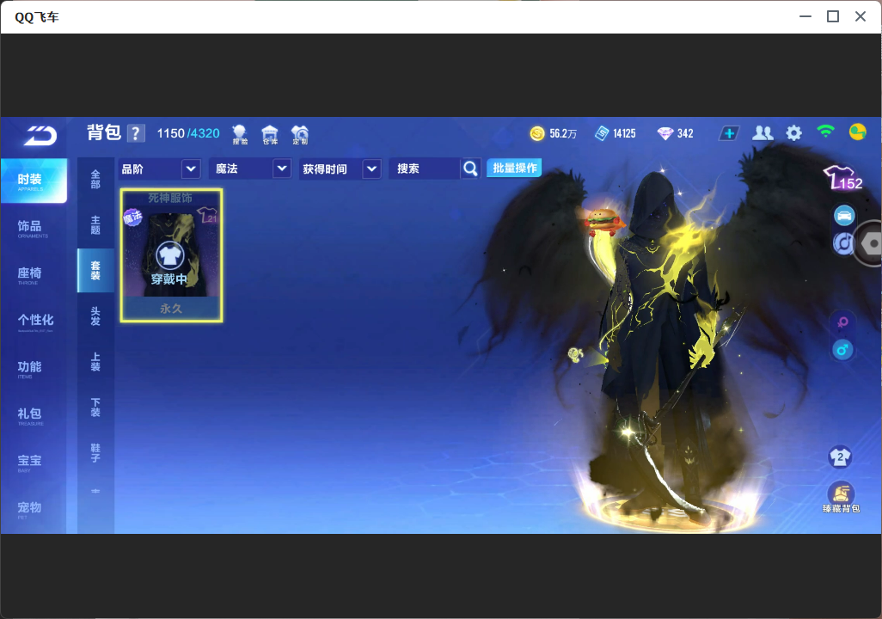Click the circular music-note icon
Viewport: 882px width, 619px height.
pos(843,243)
